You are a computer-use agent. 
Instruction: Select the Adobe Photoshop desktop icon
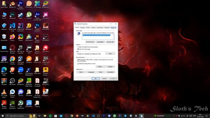pos(37,27)
